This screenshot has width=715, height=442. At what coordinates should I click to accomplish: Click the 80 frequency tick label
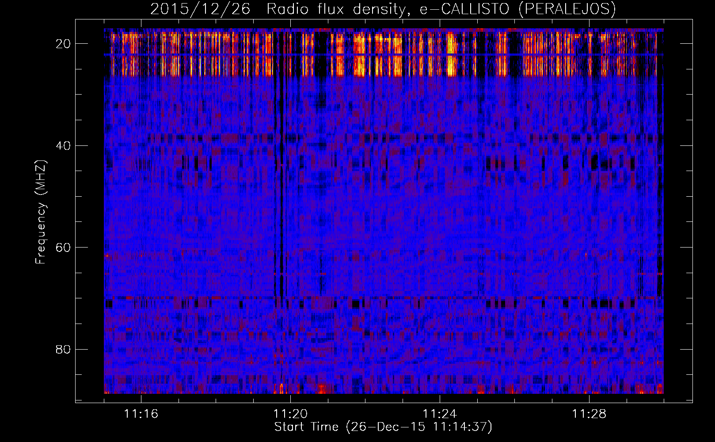point(63,349)
